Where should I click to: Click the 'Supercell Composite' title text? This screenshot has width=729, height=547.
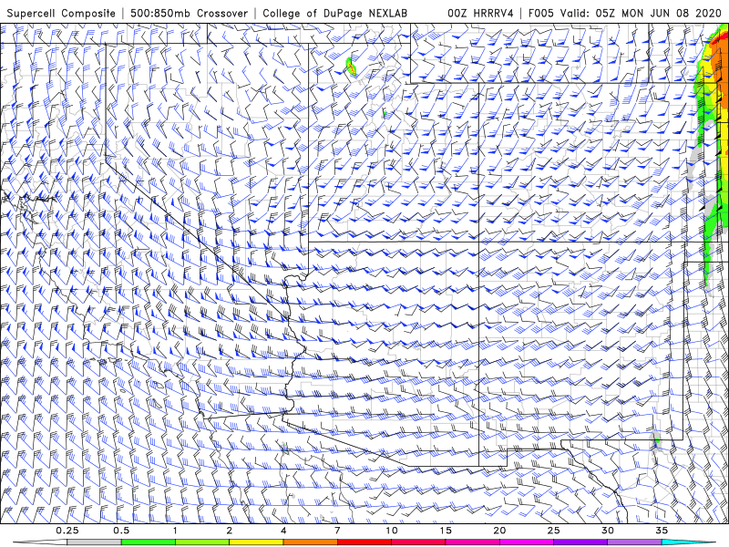click(x=61, y=14)
